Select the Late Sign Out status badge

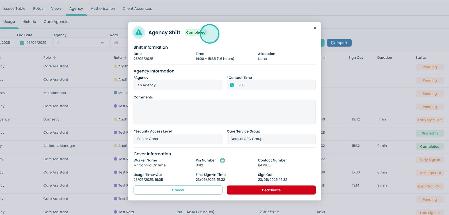tap(430, 173)
